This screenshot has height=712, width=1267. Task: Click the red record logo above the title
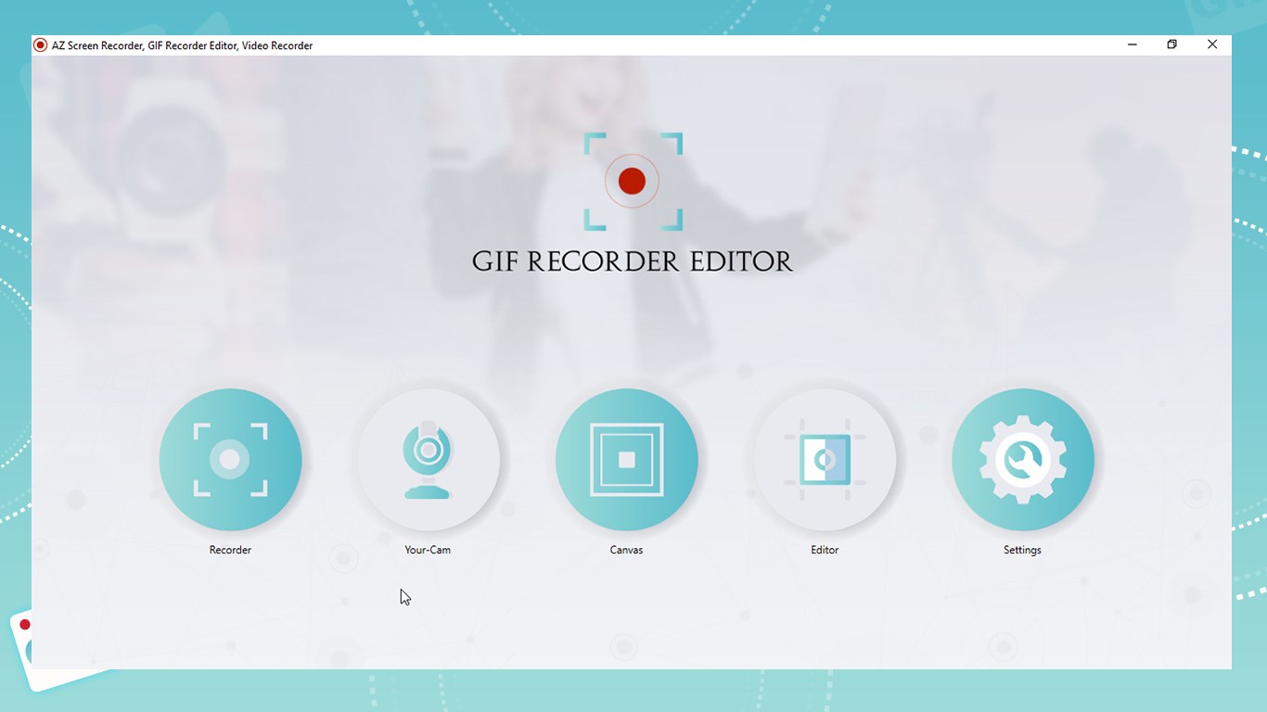point(633,181)
